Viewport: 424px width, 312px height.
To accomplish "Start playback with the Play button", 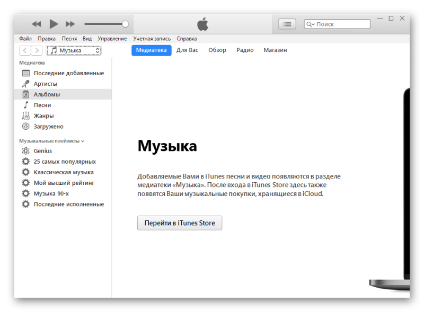I will pos(54,24).
